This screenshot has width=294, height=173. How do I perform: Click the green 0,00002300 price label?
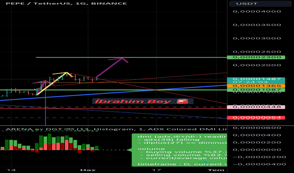click(258, 57)
